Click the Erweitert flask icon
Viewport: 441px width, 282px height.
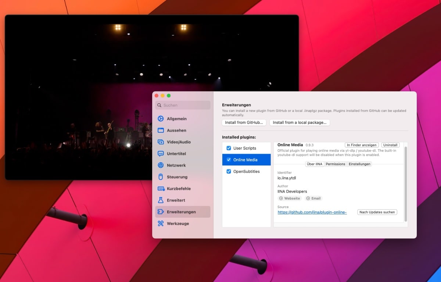161,200
